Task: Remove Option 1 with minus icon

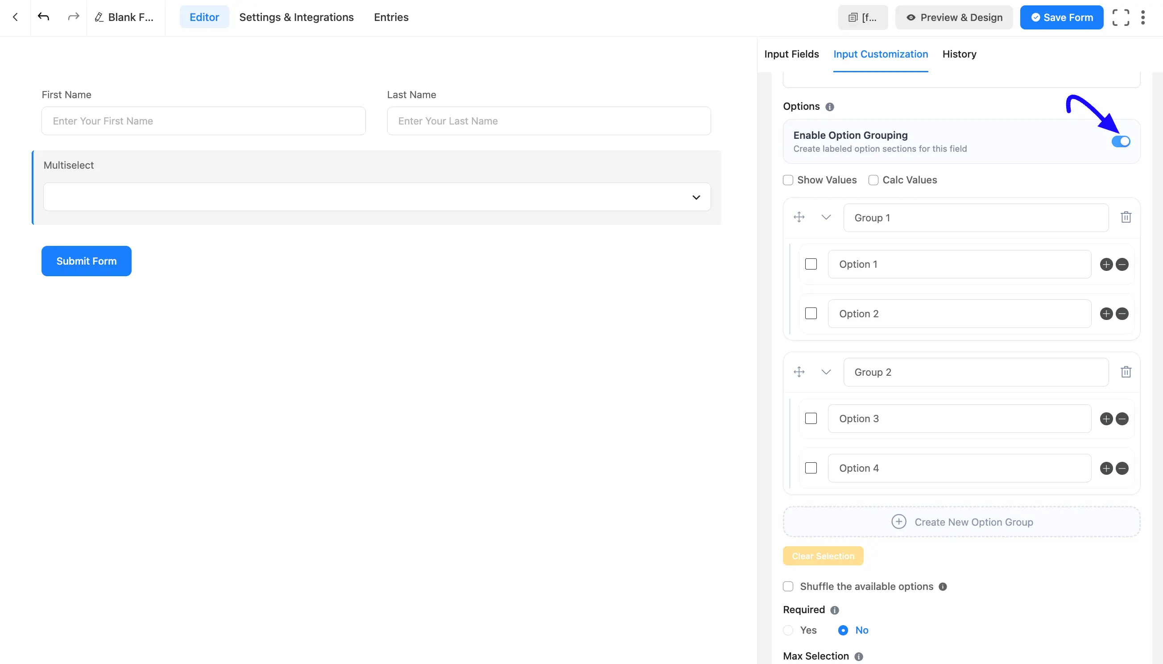Action: click(x=1122, y=265)
